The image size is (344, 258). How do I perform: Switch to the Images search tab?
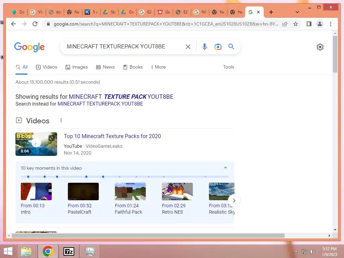(x=77, y=67)
